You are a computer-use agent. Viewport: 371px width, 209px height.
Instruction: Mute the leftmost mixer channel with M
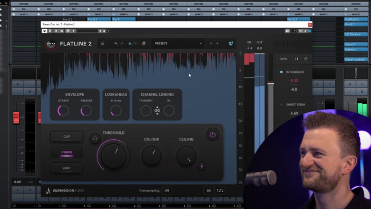point(18,84)
